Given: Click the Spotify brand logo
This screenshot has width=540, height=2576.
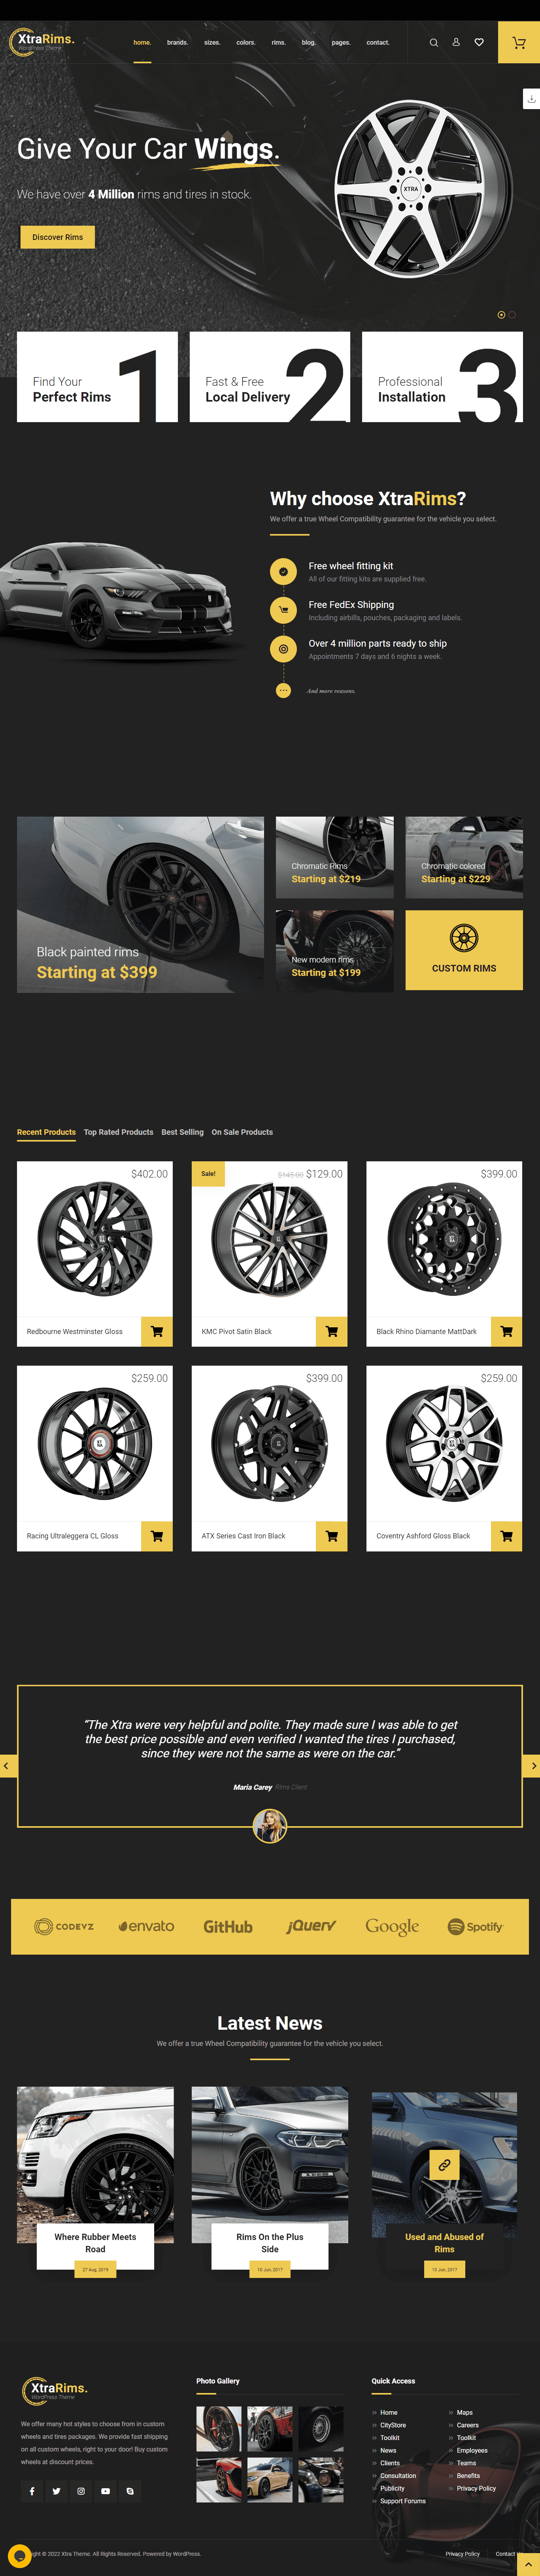Looking at the screenshot, I should (475, 1927).
